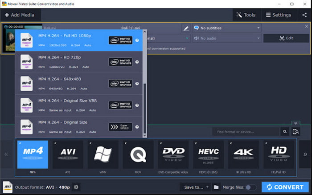Viewport: 312px width, 195px height.
Task: Click the preset list scrollbar thumb
Action: pos(145,108)
